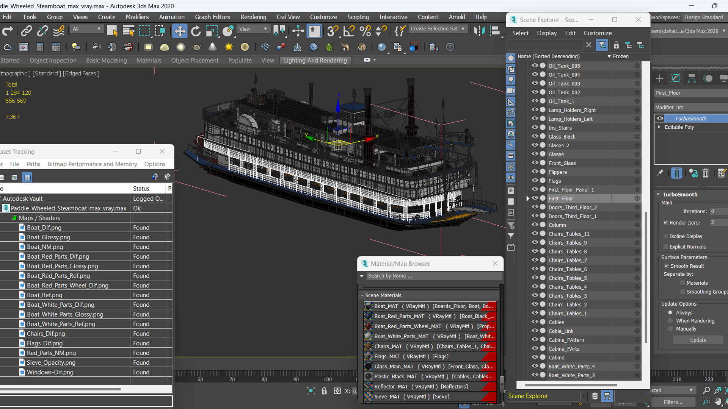Uncheck the Smooth Result checkbox
This screenshot has width=728, height=409.
[x=666, y=266]
